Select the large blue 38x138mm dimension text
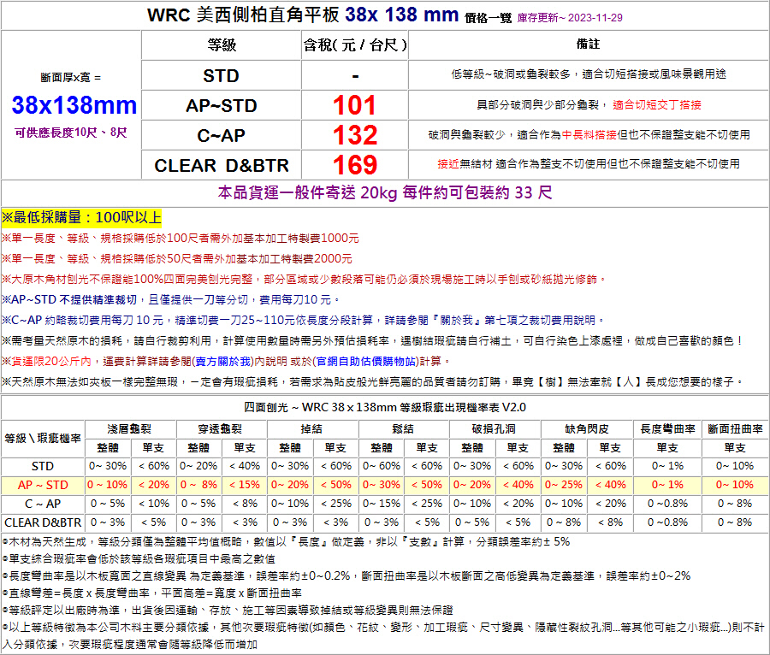This screenshot has height=655, width=770. (74, 105)
